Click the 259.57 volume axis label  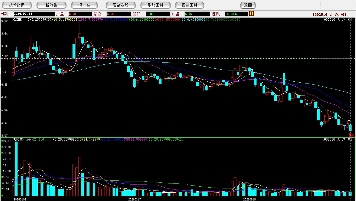(6, 141)
